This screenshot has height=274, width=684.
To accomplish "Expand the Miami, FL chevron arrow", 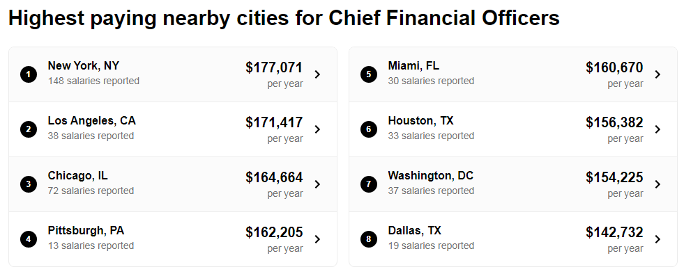I will coord(658,74).
